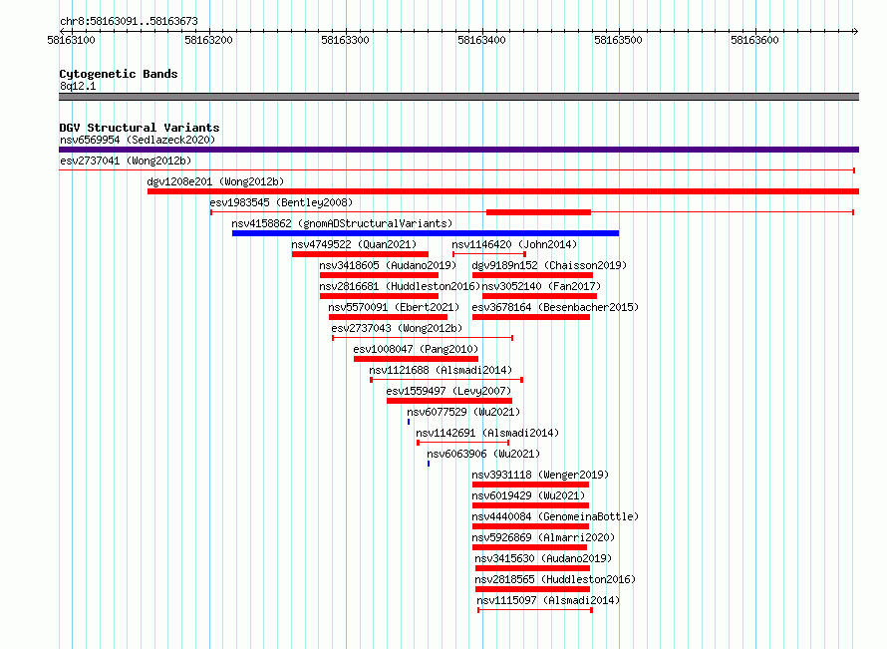
Task: Click the ruler's right arrowhead
Action: tap(856, 31)
